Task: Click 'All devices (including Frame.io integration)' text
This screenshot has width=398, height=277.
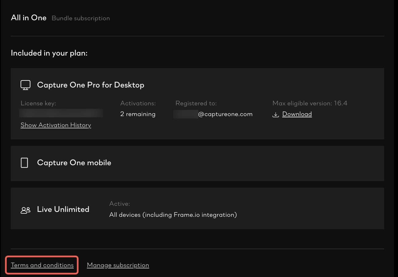Action: [x=173, y=215]
